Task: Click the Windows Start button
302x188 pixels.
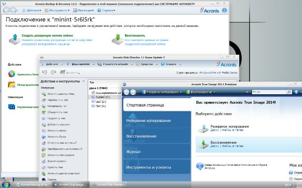Action: [x=6, y=185]
